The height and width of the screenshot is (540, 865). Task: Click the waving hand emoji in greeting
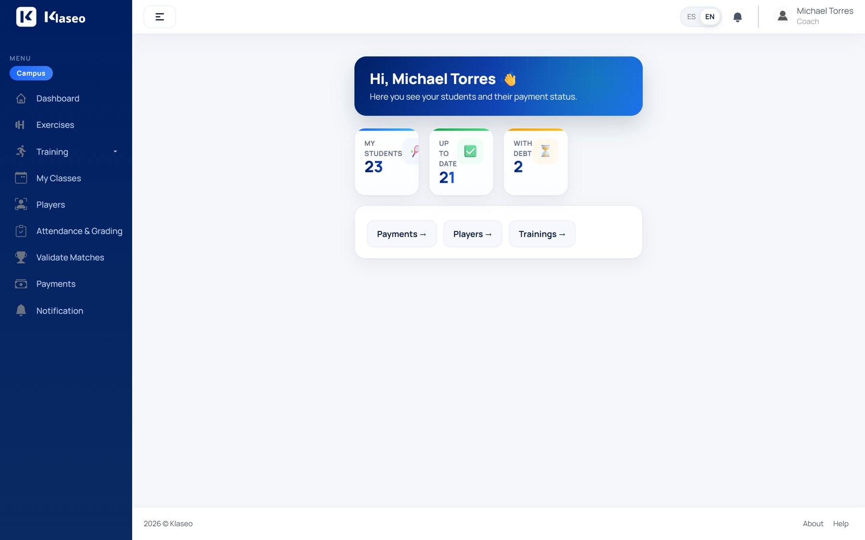click(x=510, y=79)
